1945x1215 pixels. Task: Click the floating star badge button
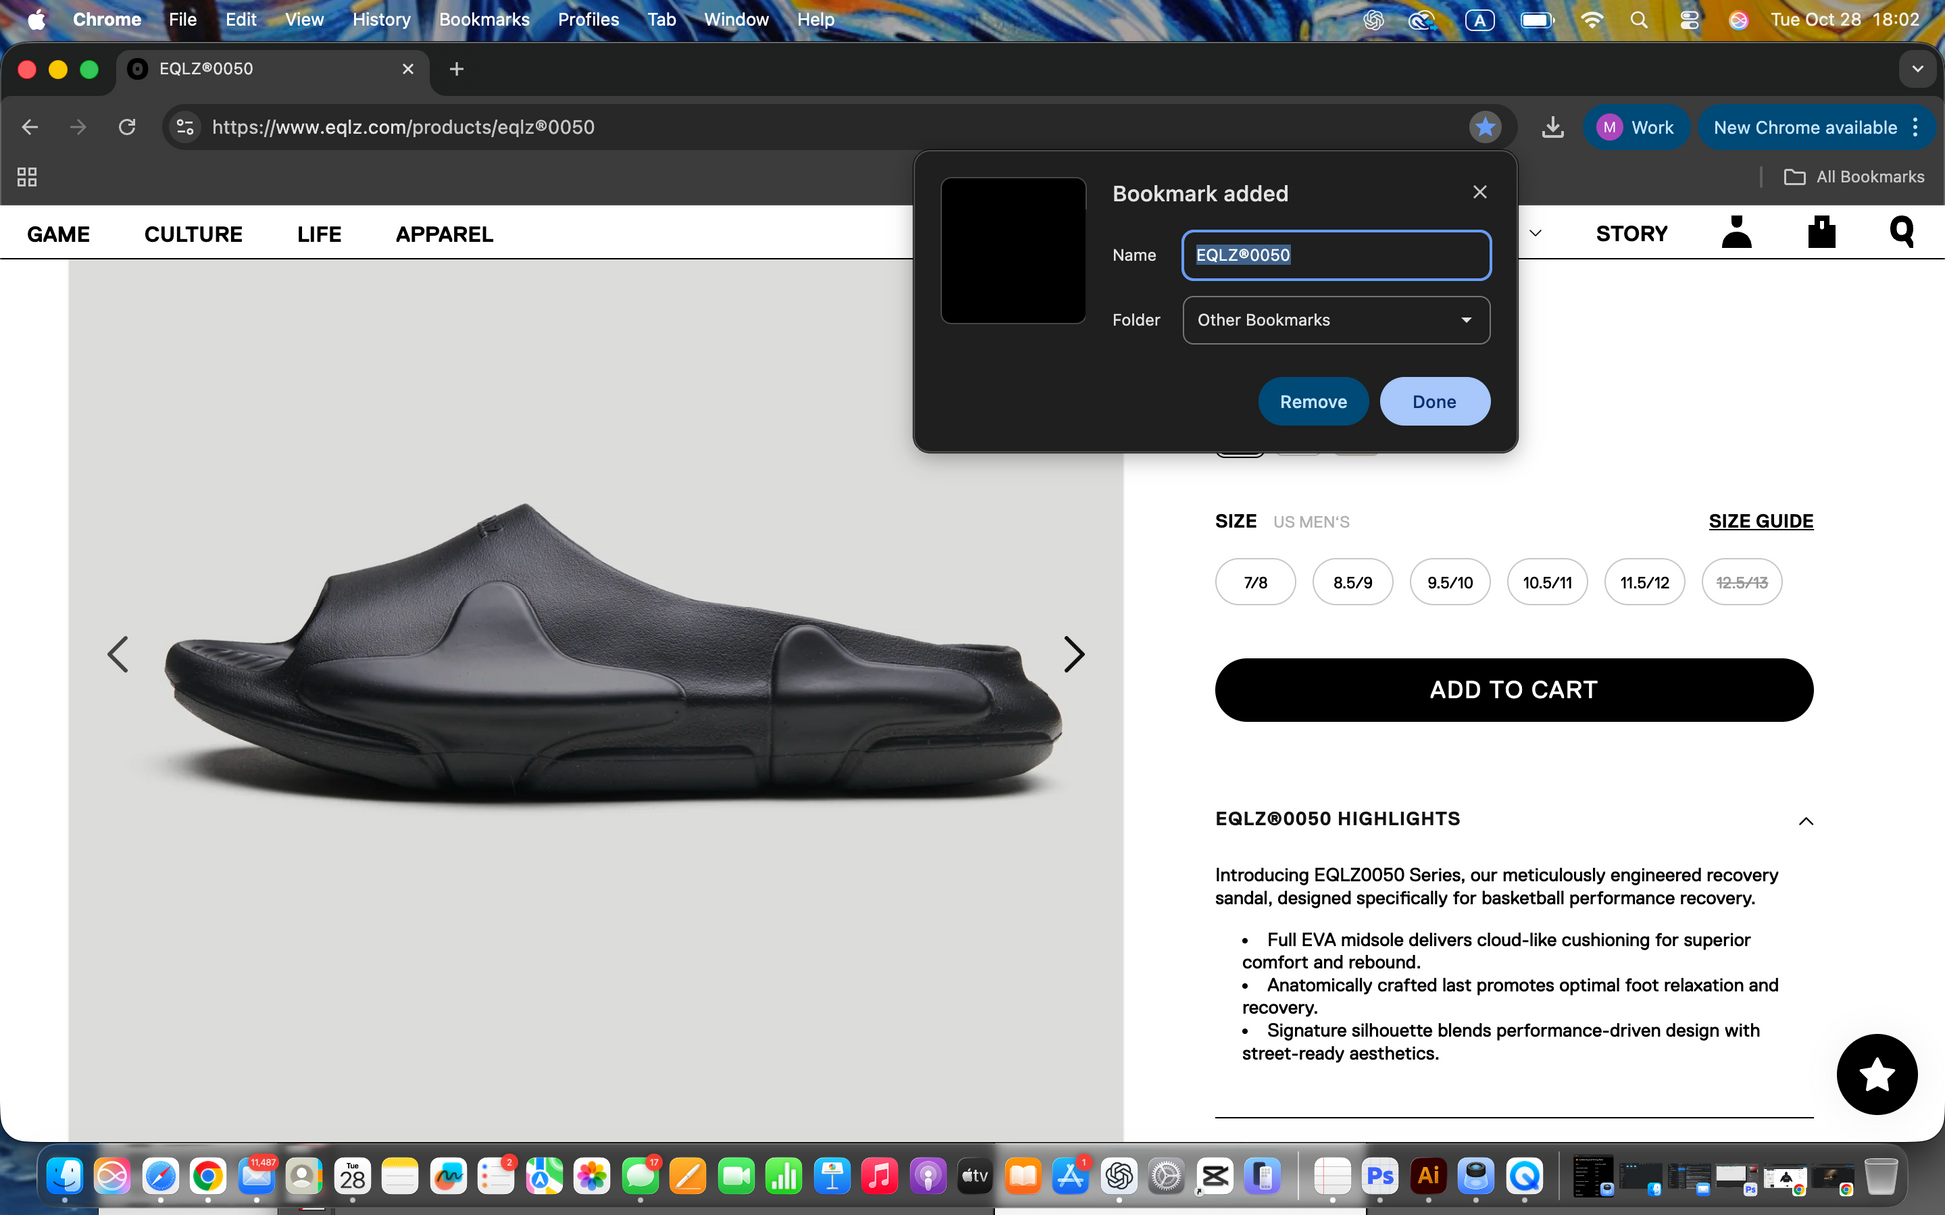[1876, 1074]
